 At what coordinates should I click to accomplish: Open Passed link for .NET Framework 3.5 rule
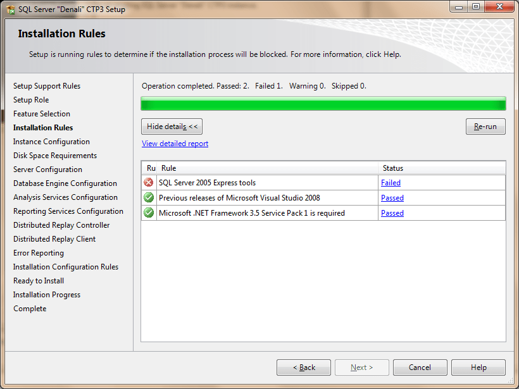pyautogui.click(x=392, y=213)
